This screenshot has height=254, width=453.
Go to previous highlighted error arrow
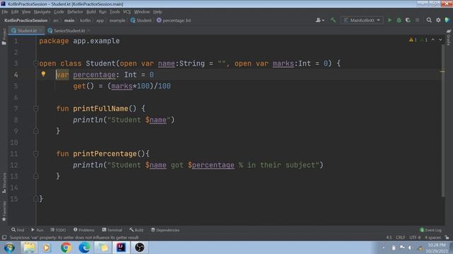point(433,40)
